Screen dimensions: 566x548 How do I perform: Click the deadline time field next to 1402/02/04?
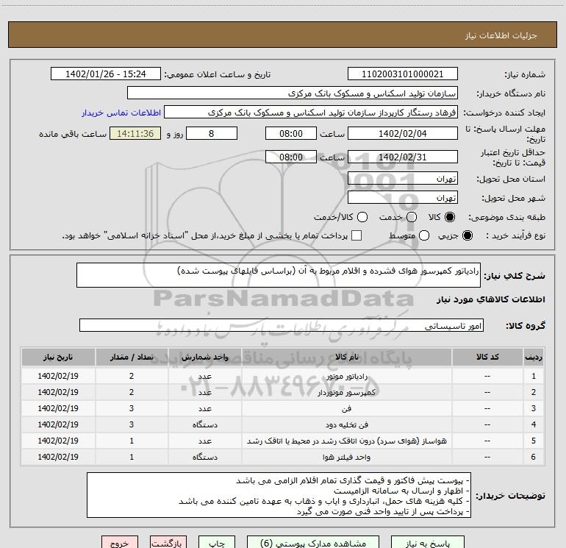point(291,133)
